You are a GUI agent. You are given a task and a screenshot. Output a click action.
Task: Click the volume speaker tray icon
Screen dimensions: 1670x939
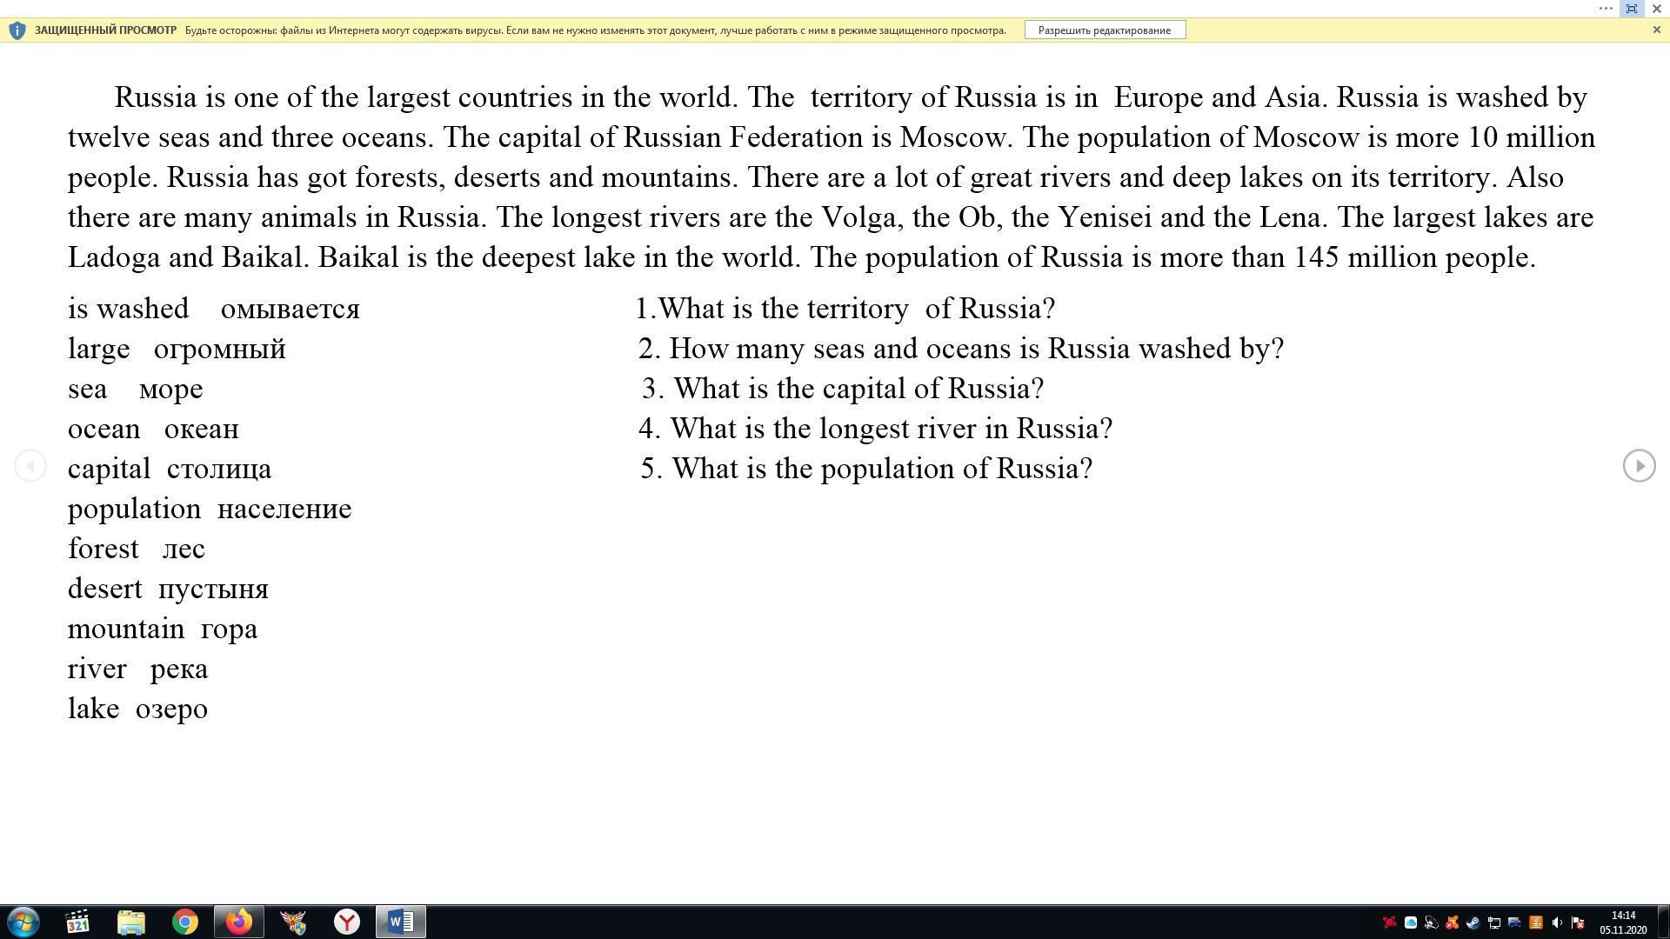pyautogui.click(x=1556, y=922)
